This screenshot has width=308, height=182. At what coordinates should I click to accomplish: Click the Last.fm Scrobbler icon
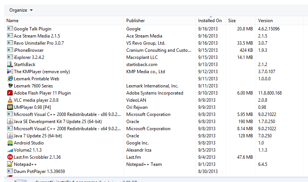click(x=10, y=157)
